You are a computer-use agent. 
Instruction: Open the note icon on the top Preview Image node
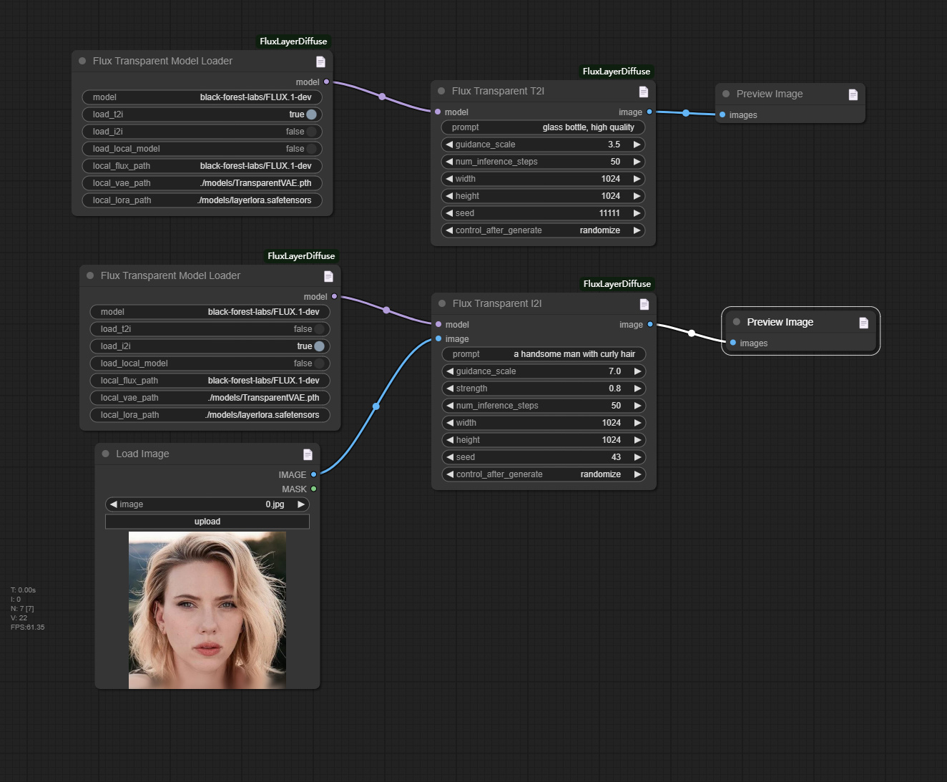click(853, 94)
